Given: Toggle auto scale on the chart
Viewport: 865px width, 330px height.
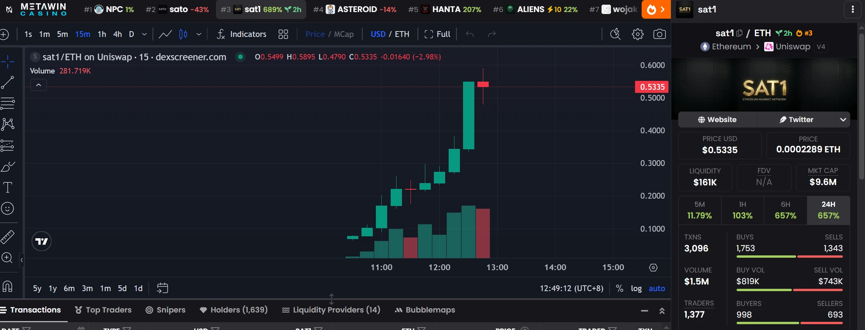Looking at the screenshot, I should coord(657,288).
